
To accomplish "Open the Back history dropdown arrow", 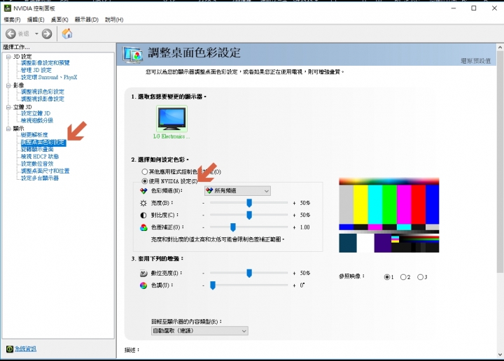I will pos(36,34).
